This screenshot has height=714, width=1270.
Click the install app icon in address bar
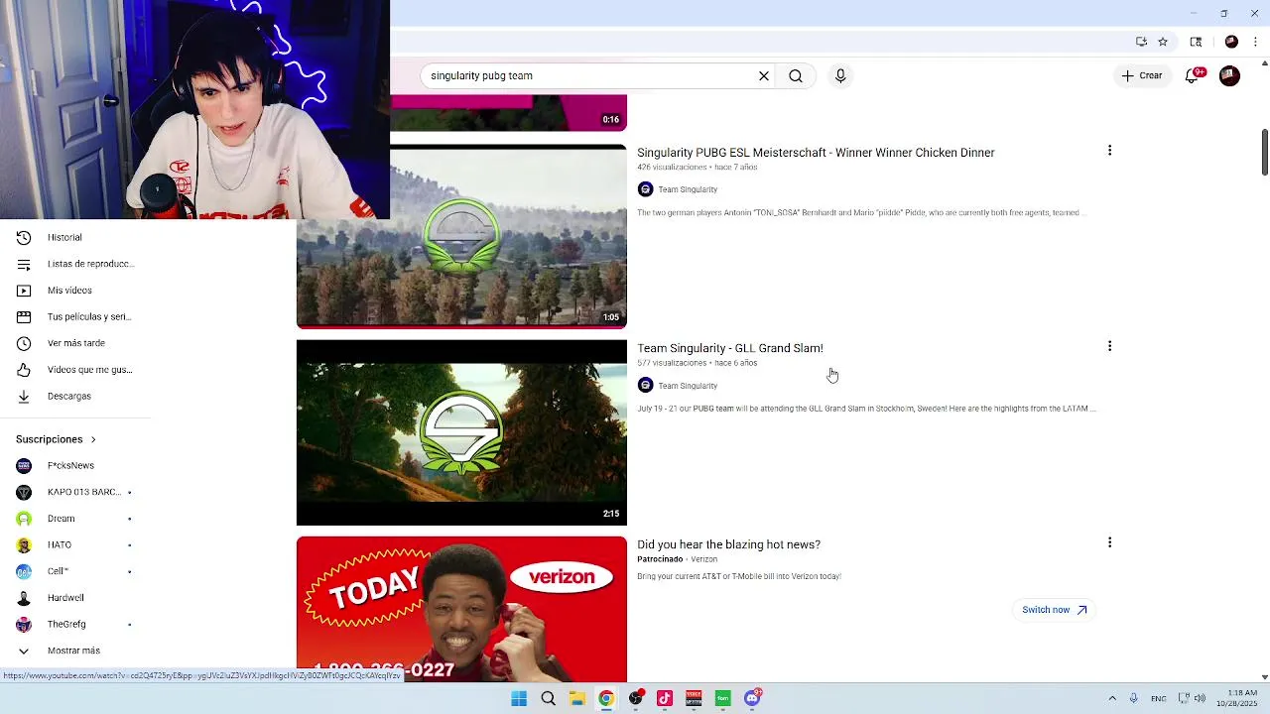click(1141, 42)
